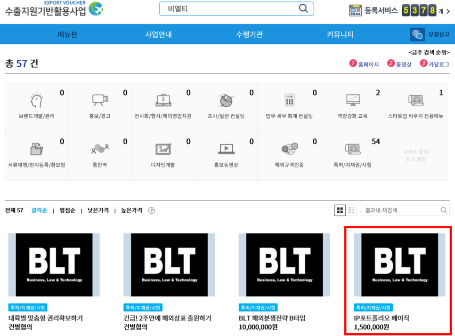
Task: Switch to grid view layout
Action: tap(340, 210)
